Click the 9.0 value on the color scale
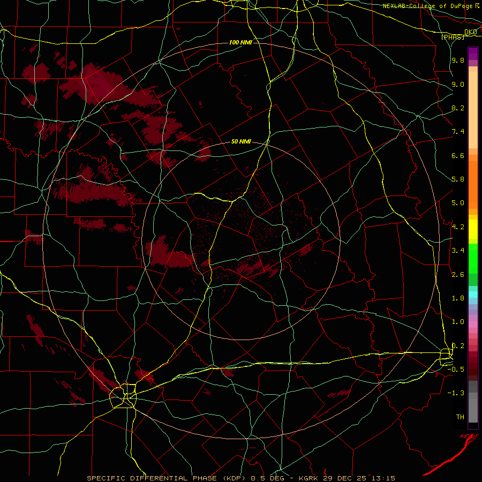This screenshot has width=482, height=482. tap(458, 84)
